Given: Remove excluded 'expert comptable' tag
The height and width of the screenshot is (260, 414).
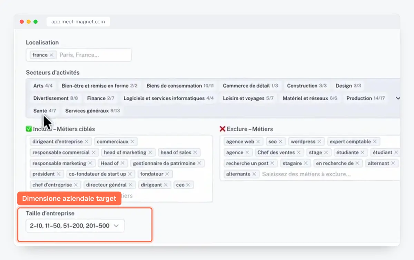Looking at the screenshot, I should pos(375,141).
